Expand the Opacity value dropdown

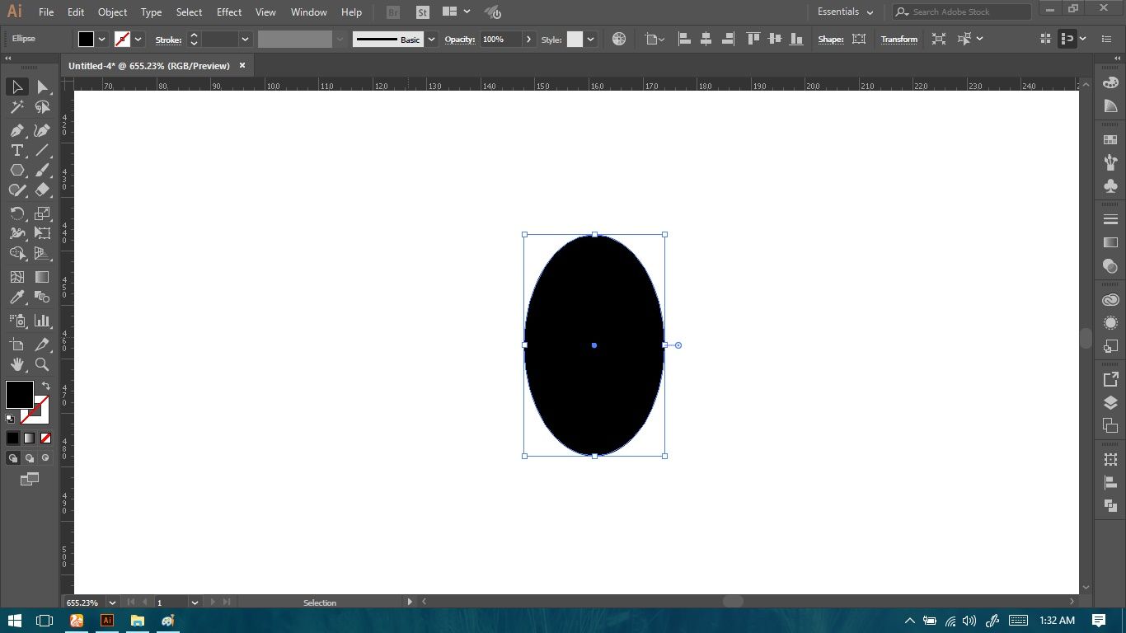point(528,40)
